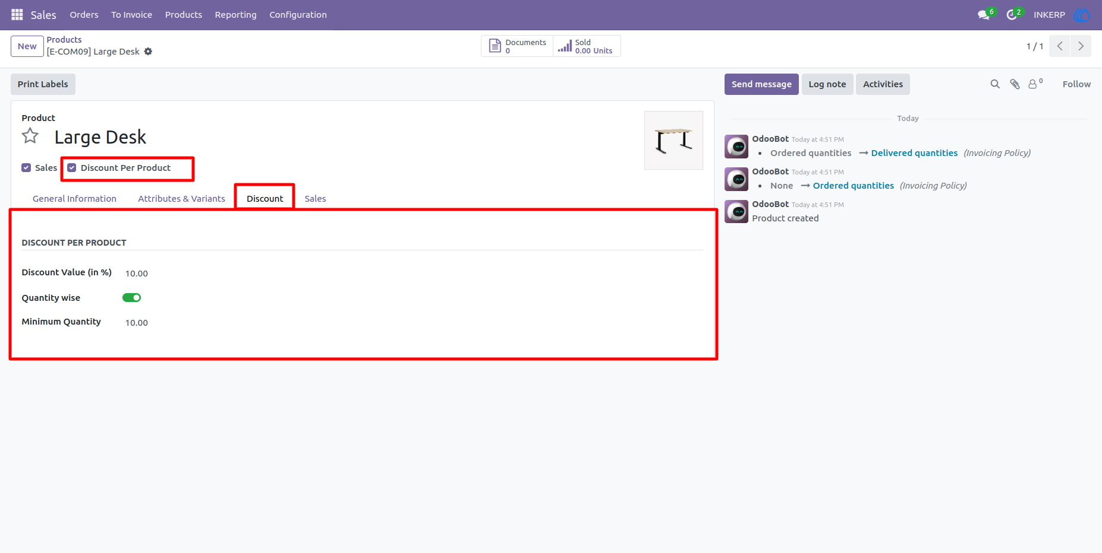Click the Documents smart button icon
Screen dimensions: 1102x553
point(495,46)
